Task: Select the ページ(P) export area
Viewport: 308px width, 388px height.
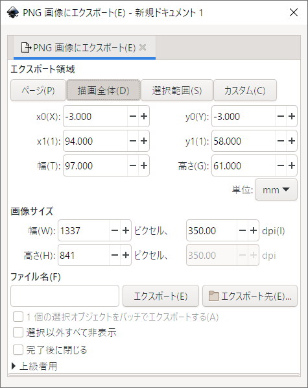Action: 38,90
